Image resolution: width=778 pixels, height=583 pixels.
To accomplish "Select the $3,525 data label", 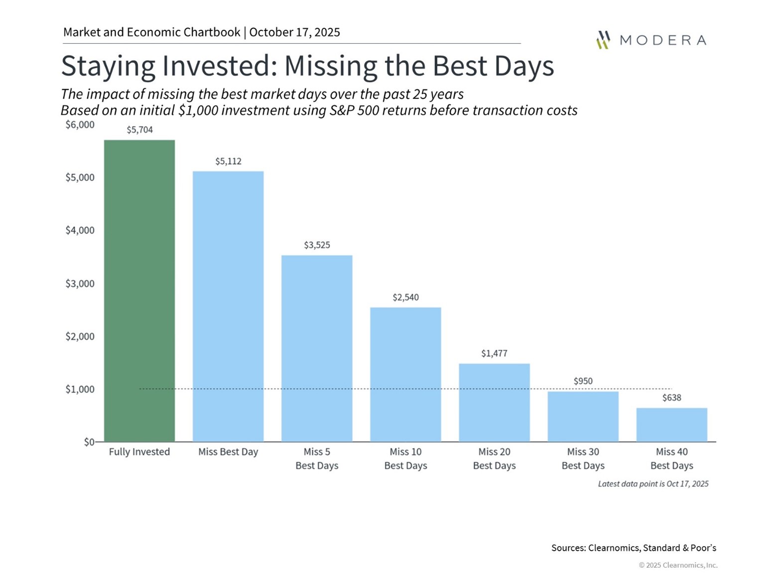I will (317, 245).
